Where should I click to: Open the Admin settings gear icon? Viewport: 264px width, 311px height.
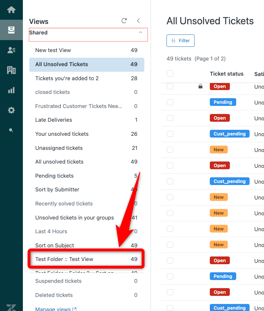point(11,110)
